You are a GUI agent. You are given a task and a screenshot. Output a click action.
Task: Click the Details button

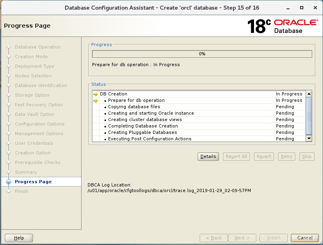pyautogui.click(x=208, y=157)
